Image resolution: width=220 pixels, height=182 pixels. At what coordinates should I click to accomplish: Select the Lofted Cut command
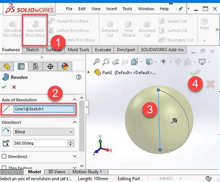(x=173, y=31)
